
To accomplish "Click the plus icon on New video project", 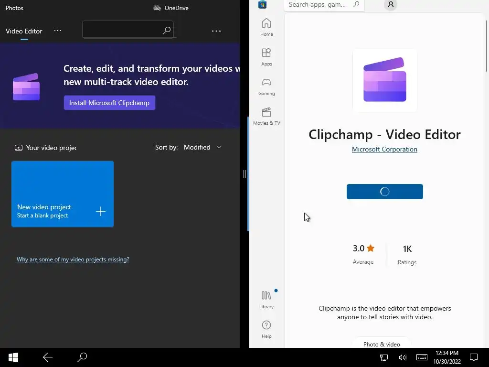I will [x=100, y=211].
